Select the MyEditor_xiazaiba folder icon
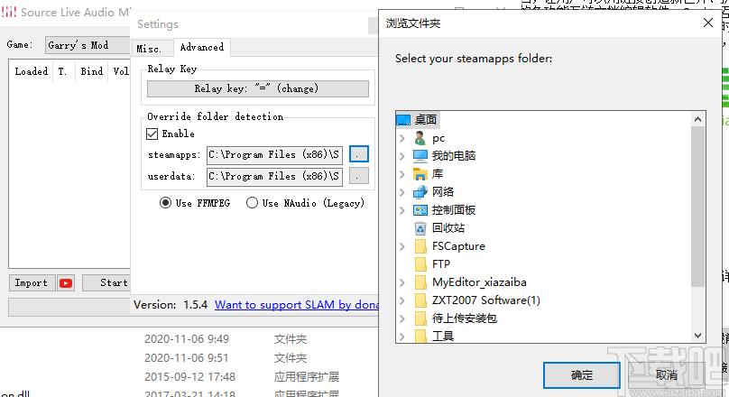This screenshot has width=729, height=397. coord(420,282)
